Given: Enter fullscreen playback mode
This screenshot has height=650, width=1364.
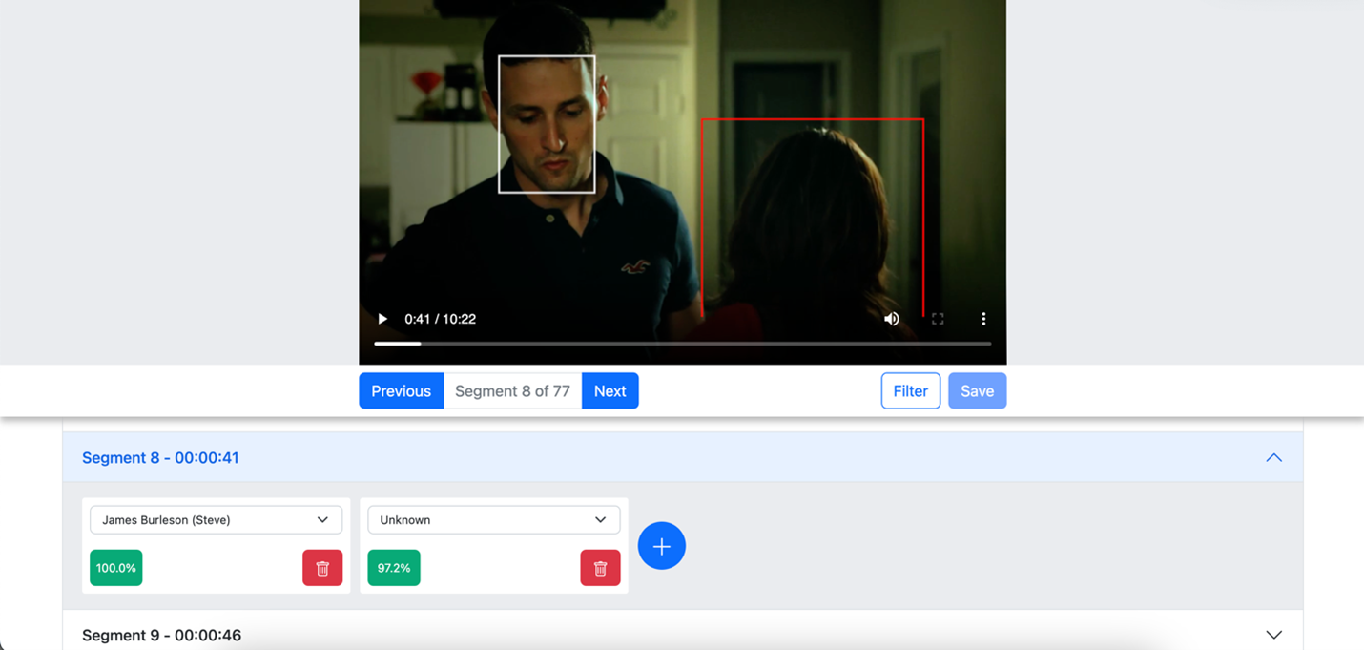Looking at the screenshot, I should (937, 319).
